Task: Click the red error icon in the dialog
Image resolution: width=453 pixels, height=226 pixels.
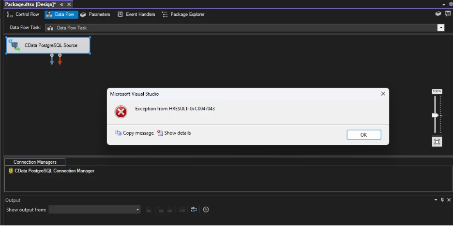Action: [x=121, y=112]
